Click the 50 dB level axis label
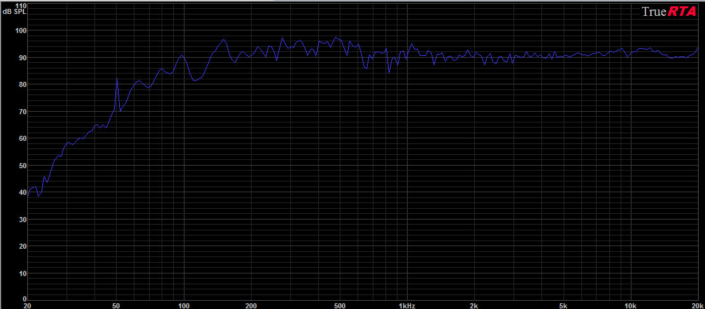The height and width of the screenshot is (309, 705). coord(23,166)
